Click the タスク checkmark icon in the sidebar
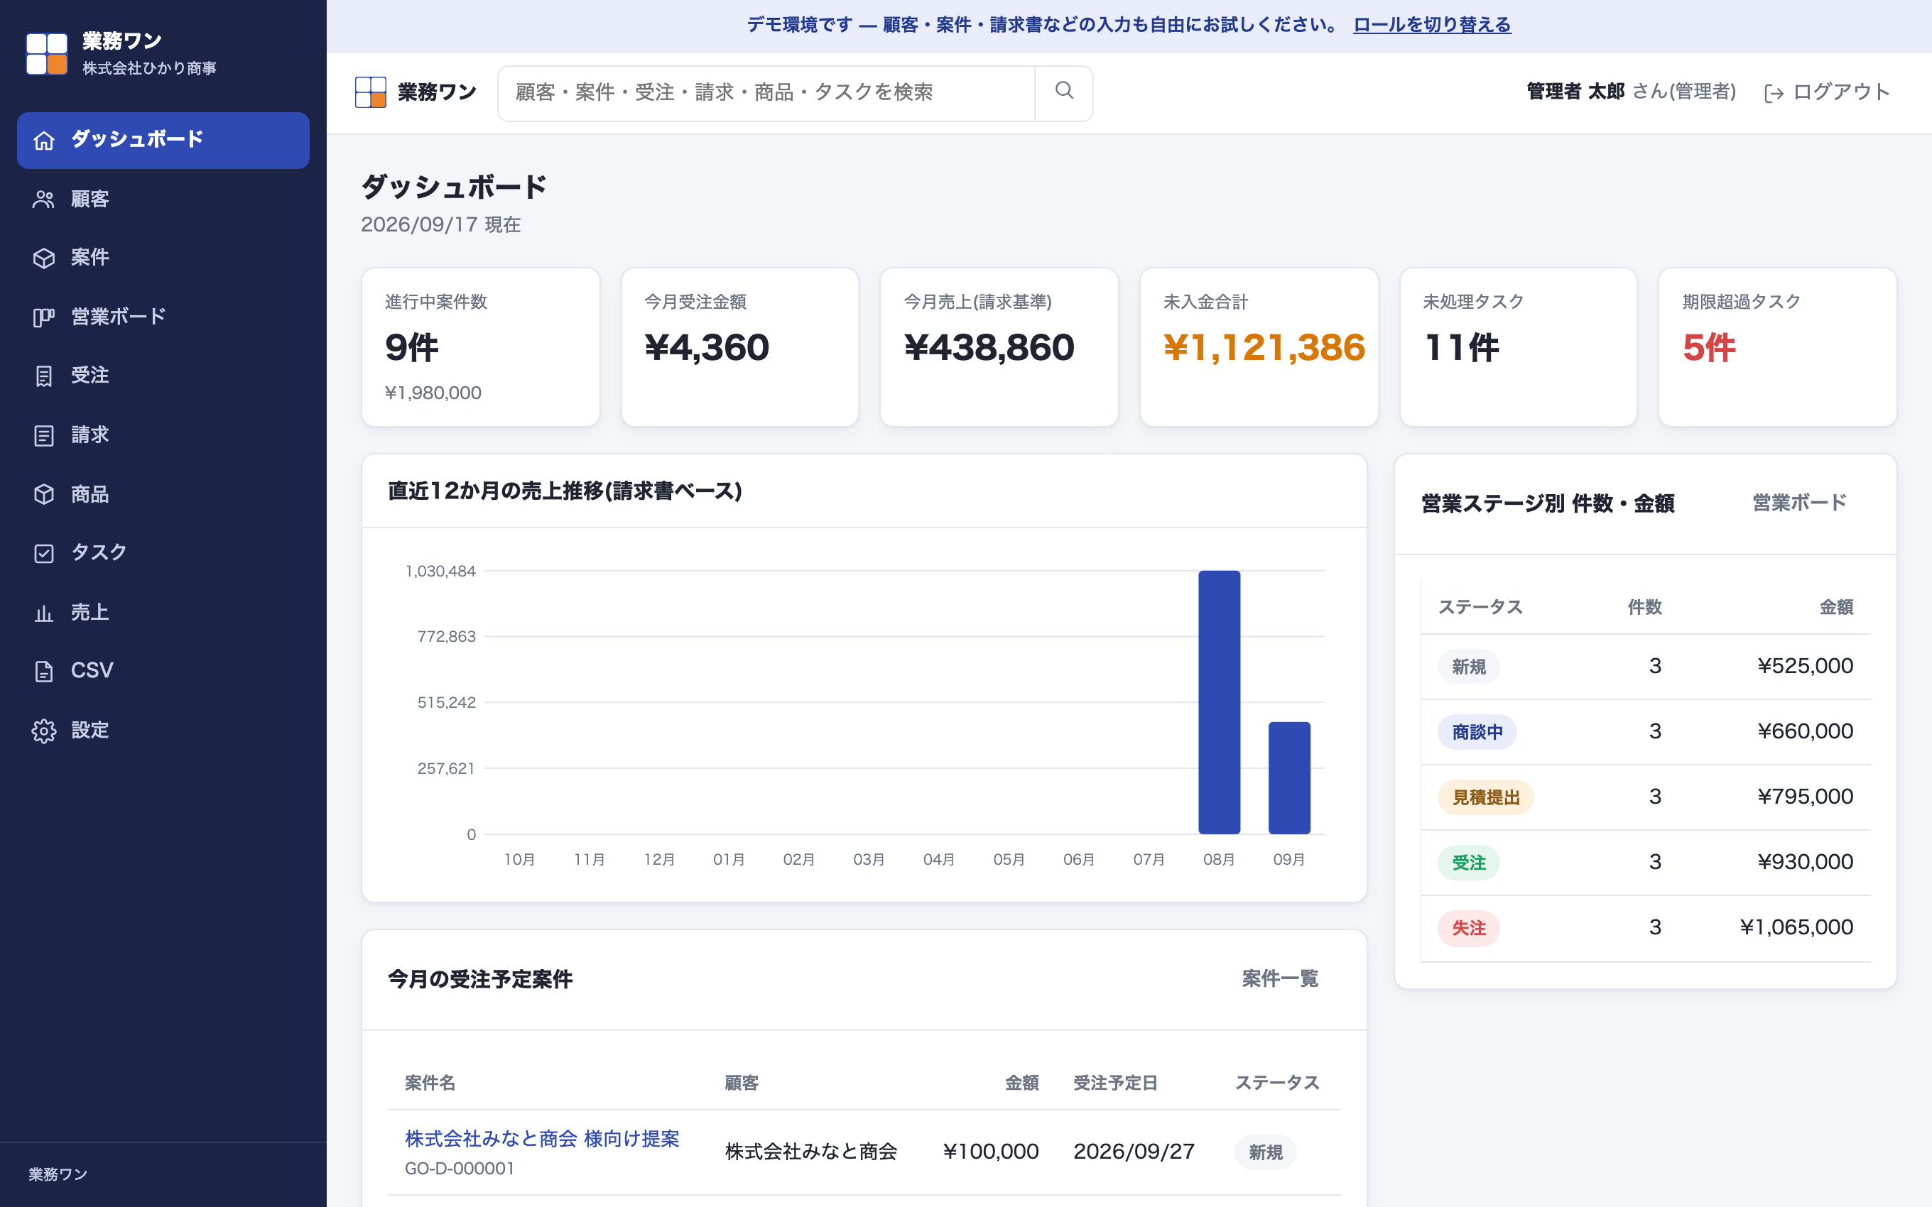Viewport: 1932px width, 1207px height. tap(44, 553)
